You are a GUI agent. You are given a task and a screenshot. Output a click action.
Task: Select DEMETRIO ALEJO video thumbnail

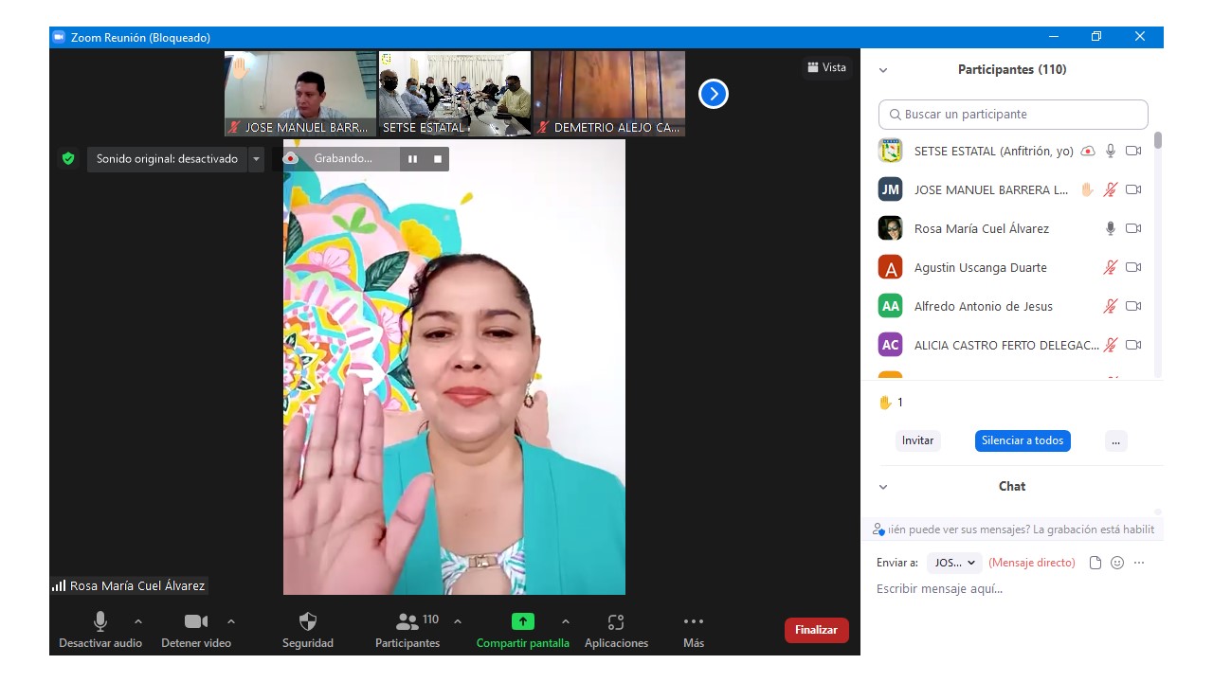609,94
